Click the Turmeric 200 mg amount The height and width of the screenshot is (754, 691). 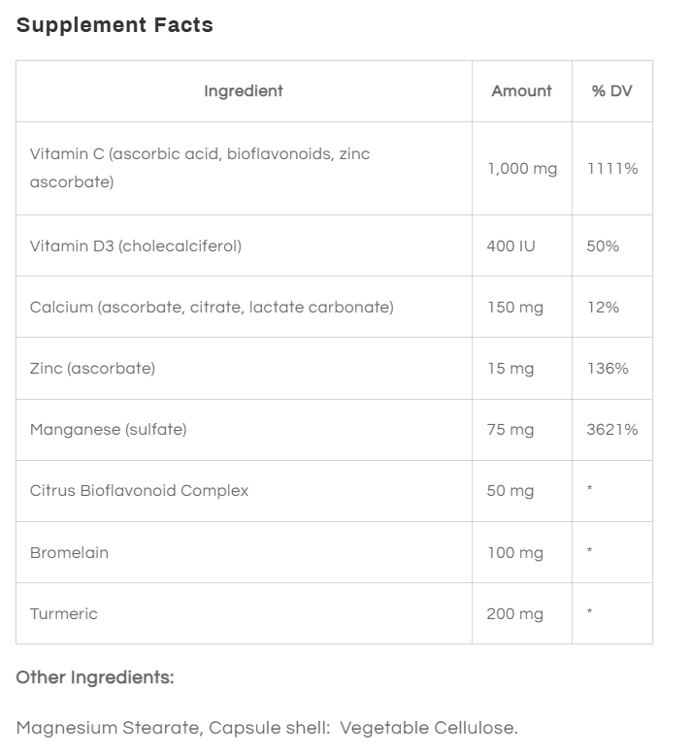514,614
